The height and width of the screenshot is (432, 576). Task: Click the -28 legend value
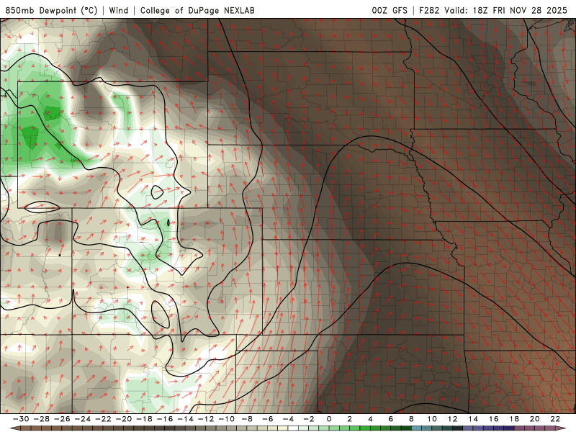pyautogui.click(x=41, y=419)
